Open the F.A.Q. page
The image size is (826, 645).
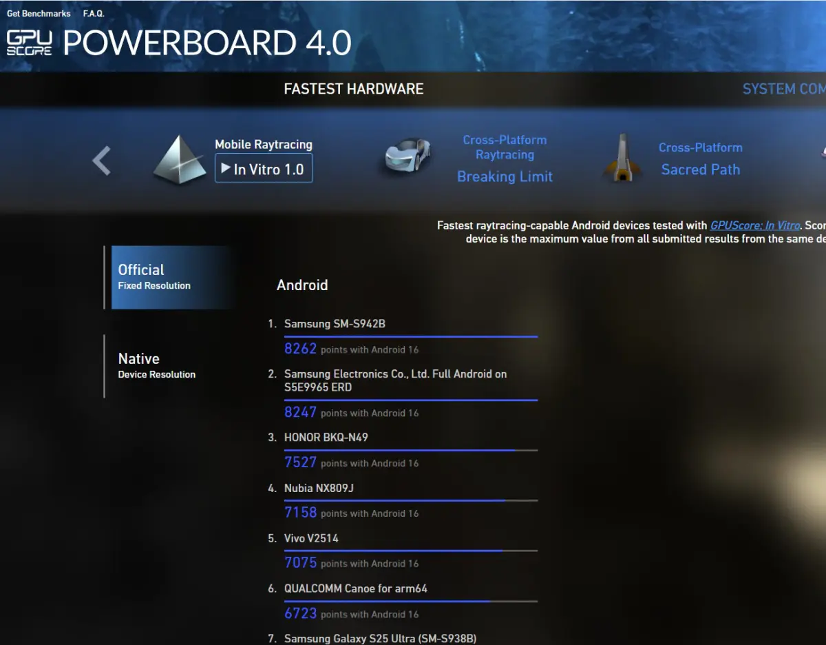(x=94, y=14)
